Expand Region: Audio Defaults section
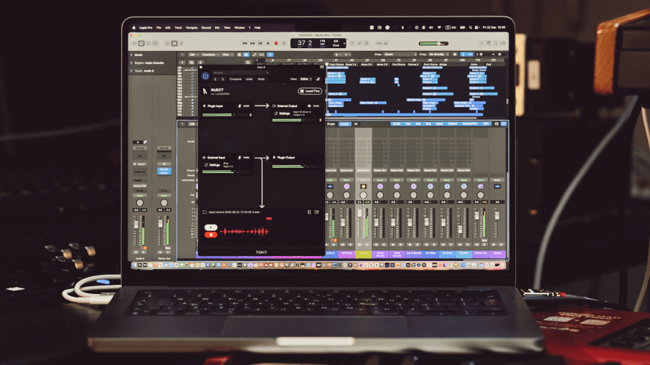650x365 pixels. 132,63
